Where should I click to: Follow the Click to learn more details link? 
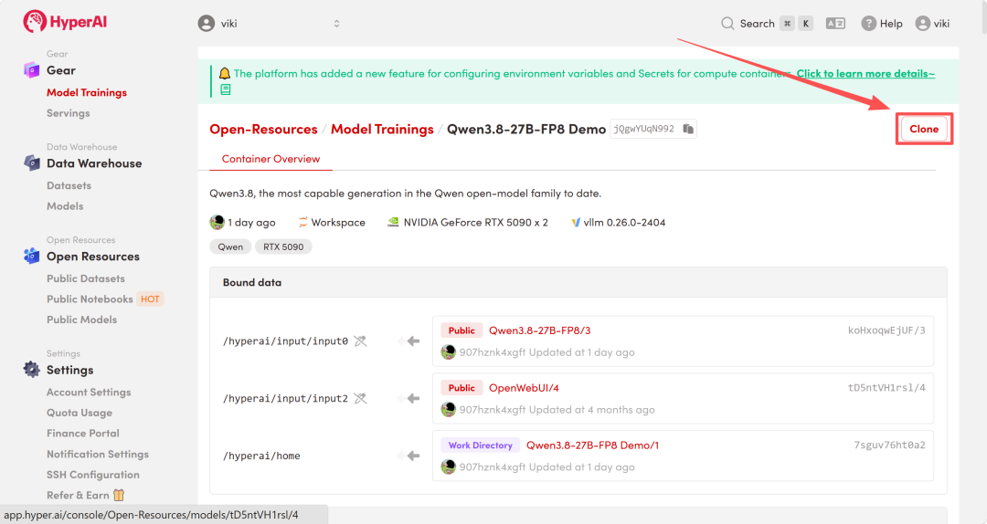pyautogui.click(x=865, y=73)
